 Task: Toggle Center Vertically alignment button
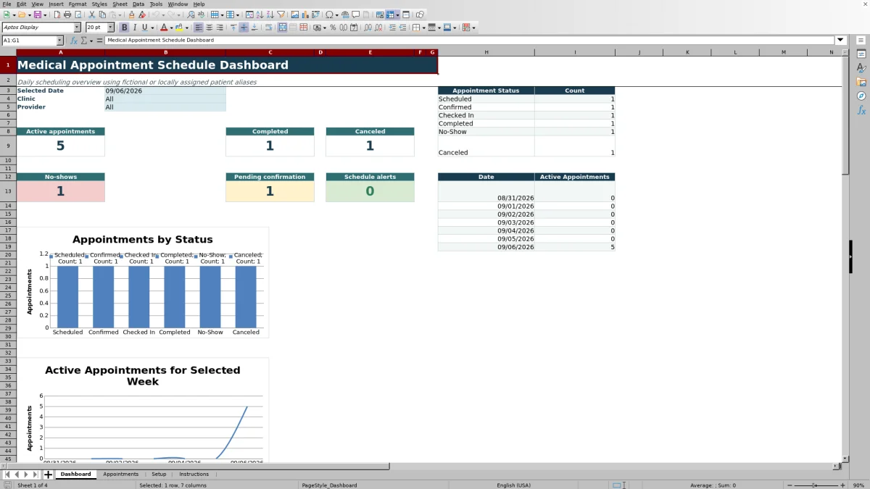[244, 28]
